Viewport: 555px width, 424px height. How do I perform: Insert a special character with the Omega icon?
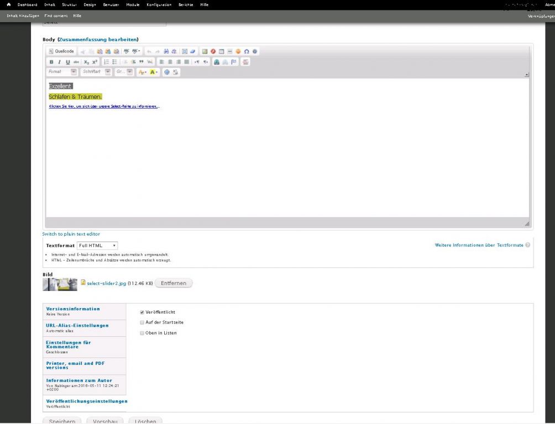247,51
